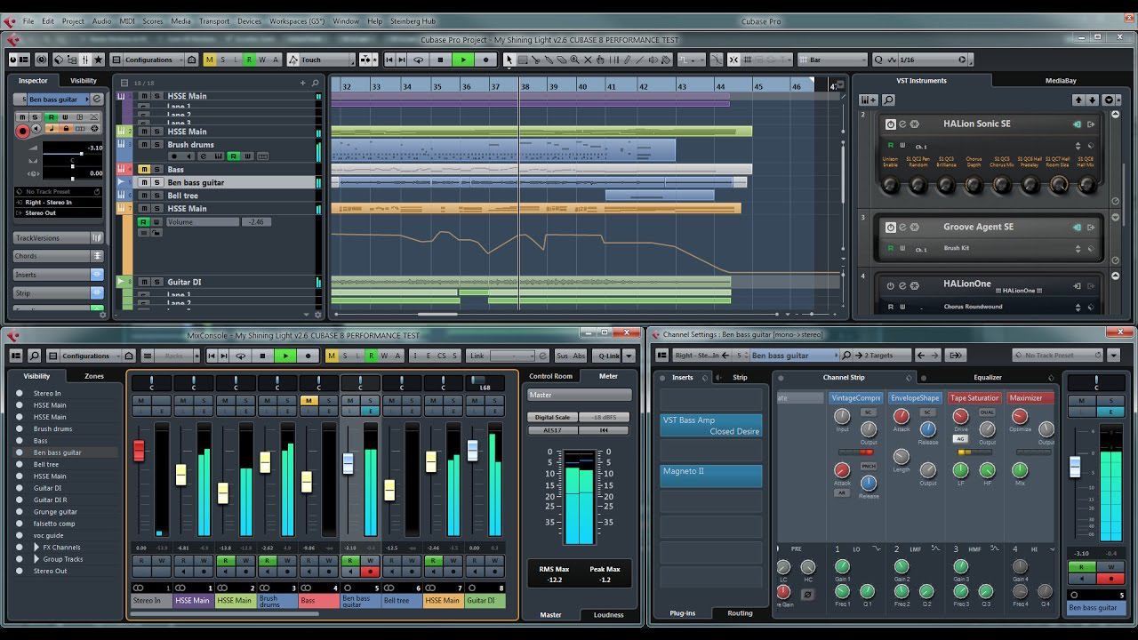
Task: Mute the Bass track
Action: (x=144, y=169)
